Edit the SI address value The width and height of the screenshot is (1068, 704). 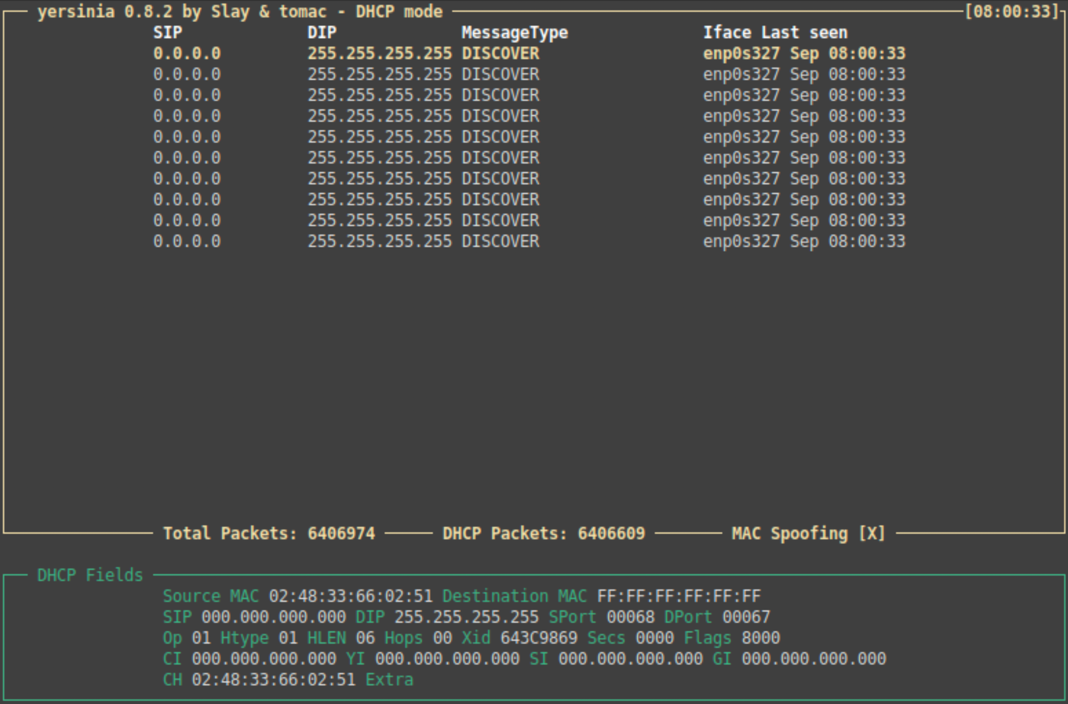631,659
